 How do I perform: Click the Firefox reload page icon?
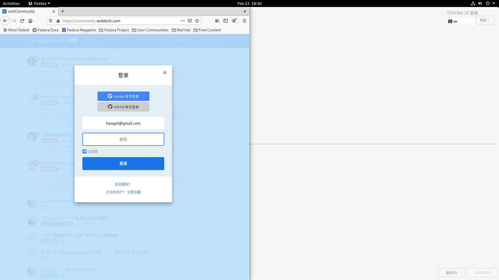point(22,21)
